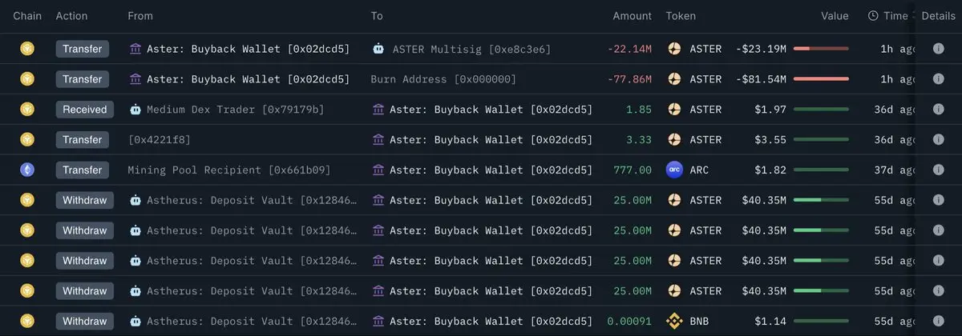Select the $3.55 value
This screenshot has width=962, height=336.
tap(770, 140)
